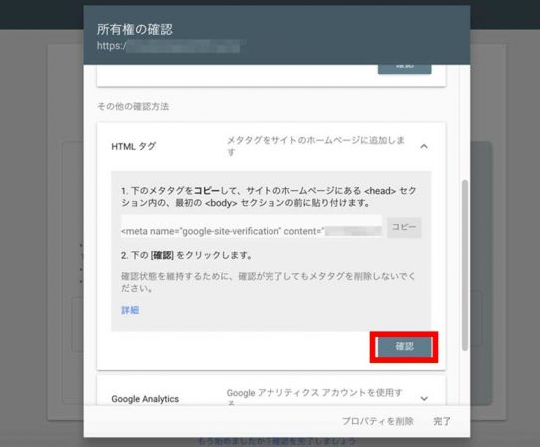
Task: Click the Google Analytics section title
Action: click(x=145, y=399)
